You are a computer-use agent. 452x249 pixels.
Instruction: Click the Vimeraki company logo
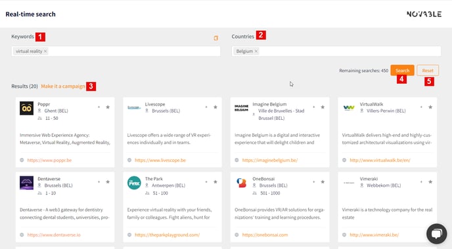pyautogui.click(x=349, y=183)
